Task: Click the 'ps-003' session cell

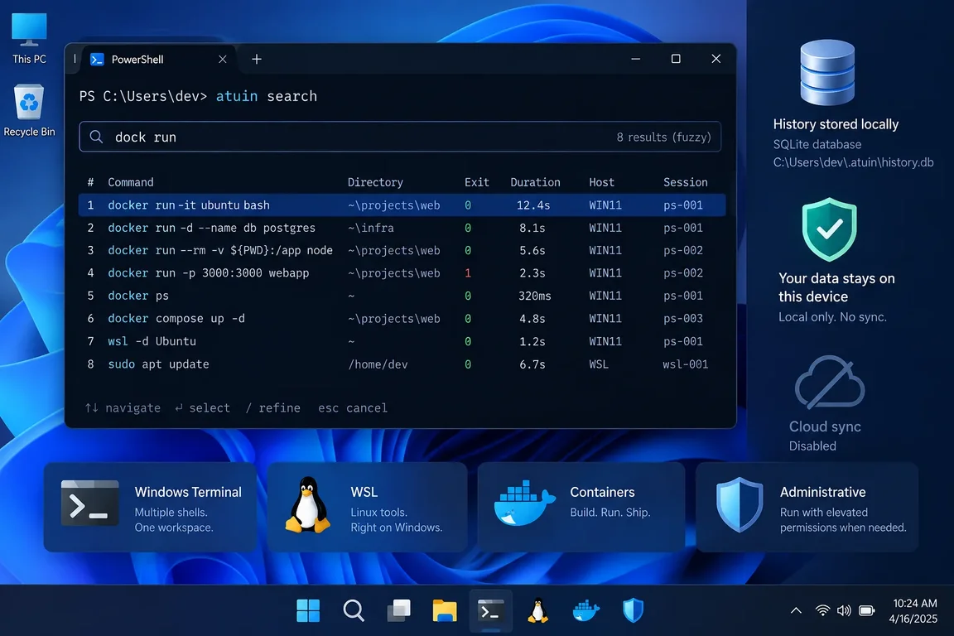Action: click(683, 318)
